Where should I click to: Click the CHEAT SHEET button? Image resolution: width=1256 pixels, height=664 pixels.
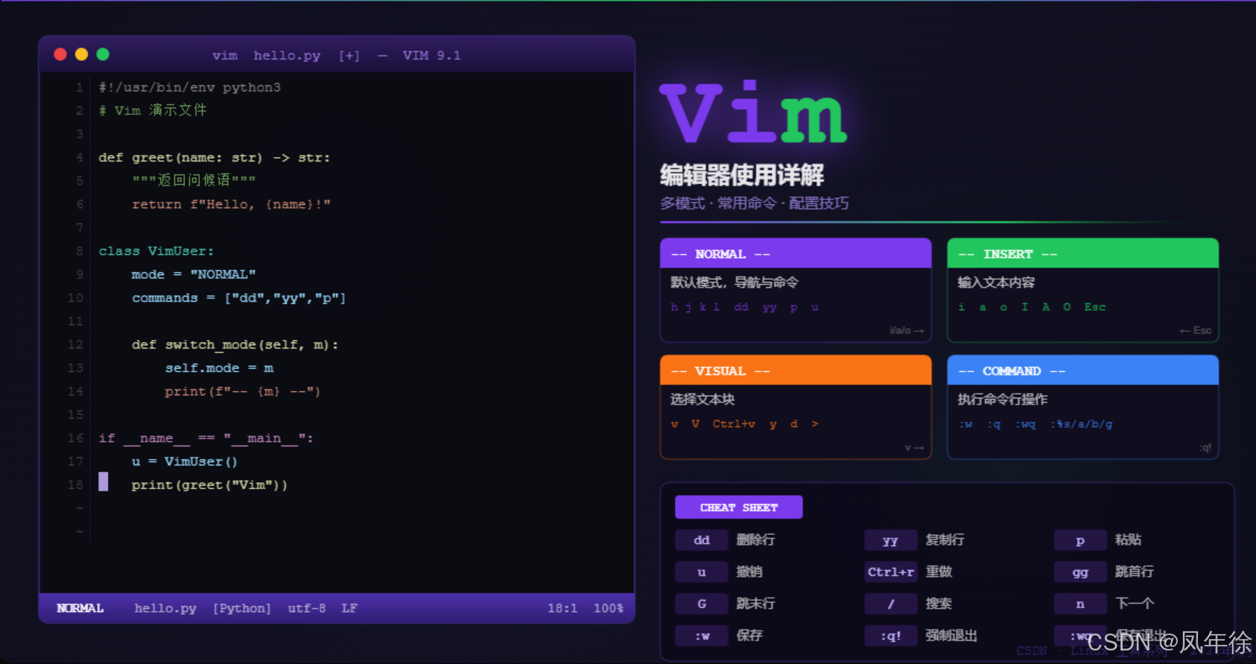click(x=739, y=507)
